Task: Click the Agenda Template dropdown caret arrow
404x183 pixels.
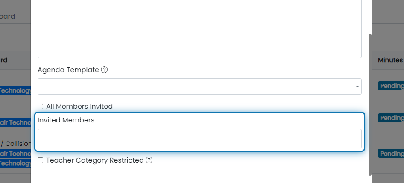Action: pos(357,87)
